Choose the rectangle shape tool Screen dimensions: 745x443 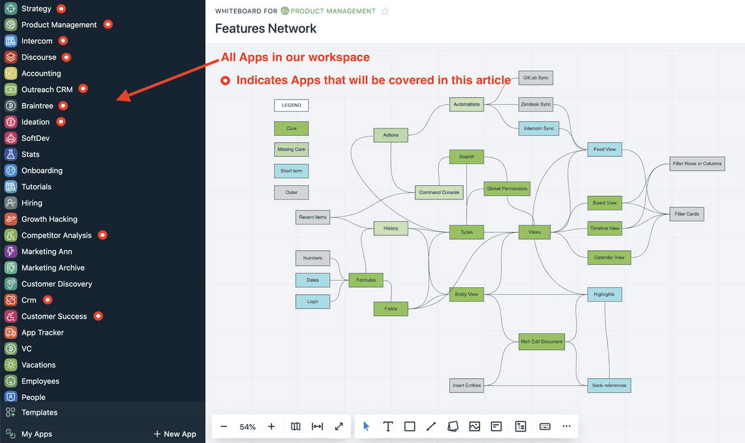click(410, 427)
